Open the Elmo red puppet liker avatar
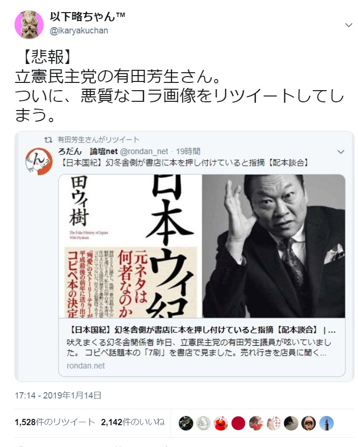The width and height of the screenshot is (358, 447). [221, 423]
